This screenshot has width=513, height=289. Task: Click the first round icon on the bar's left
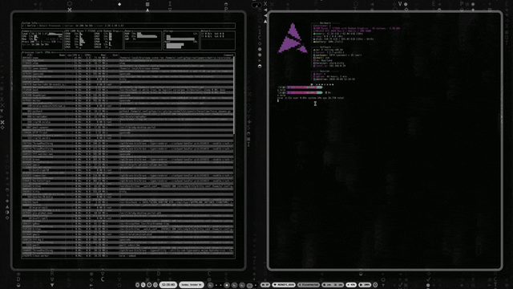[x=137, y=285]
